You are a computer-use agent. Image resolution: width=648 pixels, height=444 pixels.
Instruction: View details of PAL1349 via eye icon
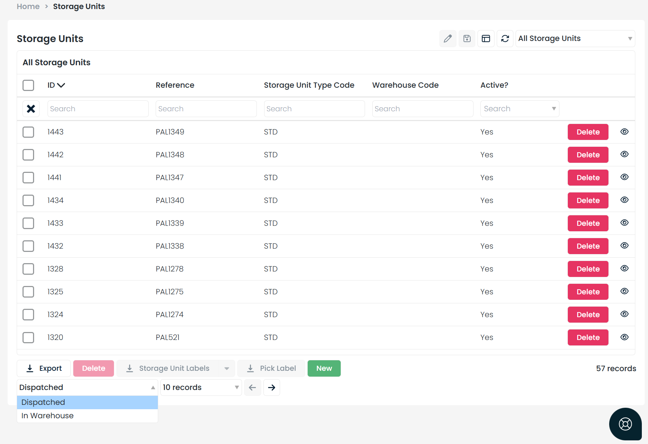pos(624,132)
